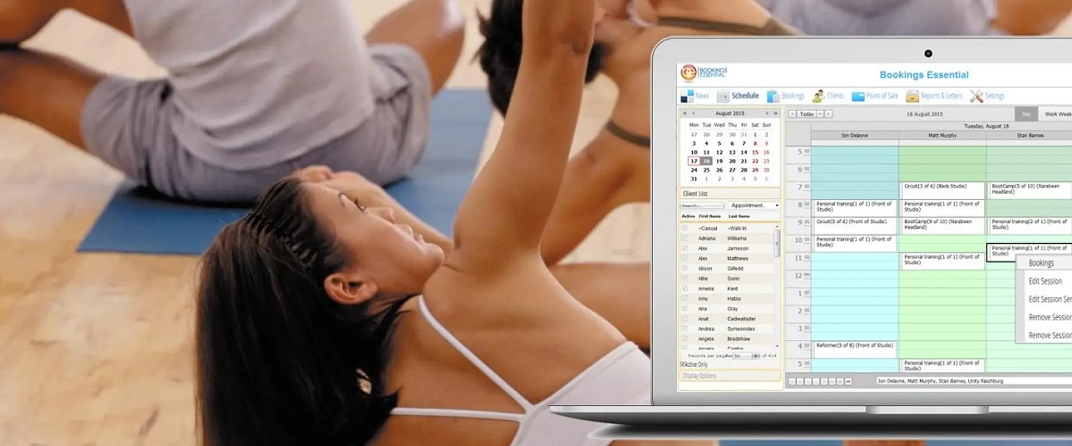Viewport: 1072px width, 446px height.
Task: Select date 31 in mini calendar
Action: click(694, 179)
